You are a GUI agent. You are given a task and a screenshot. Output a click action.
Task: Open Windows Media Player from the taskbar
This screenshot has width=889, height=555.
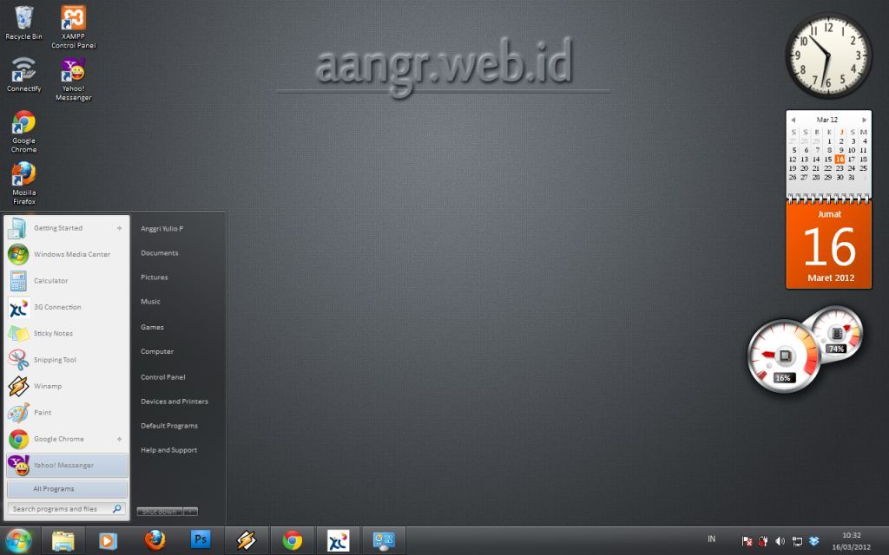(x=107, y=539)
